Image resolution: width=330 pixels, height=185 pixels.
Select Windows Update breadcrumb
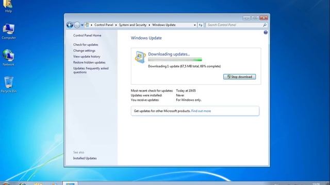coord(164,25)
